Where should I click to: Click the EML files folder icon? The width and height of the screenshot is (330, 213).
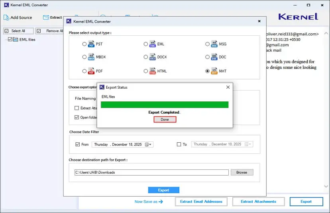click(x=16, y=39)
